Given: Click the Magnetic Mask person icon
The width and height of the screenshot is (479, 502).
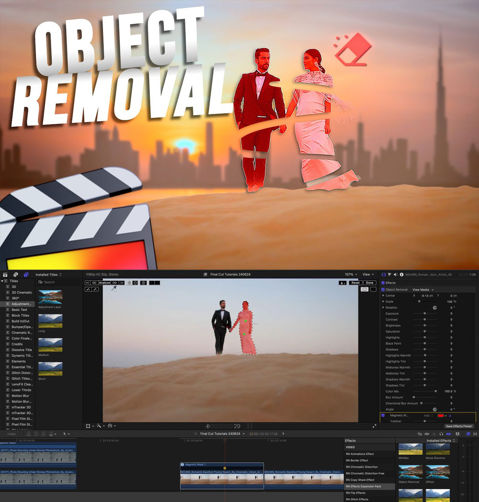Looking at the screenshot, I should [x=450, y=416].
